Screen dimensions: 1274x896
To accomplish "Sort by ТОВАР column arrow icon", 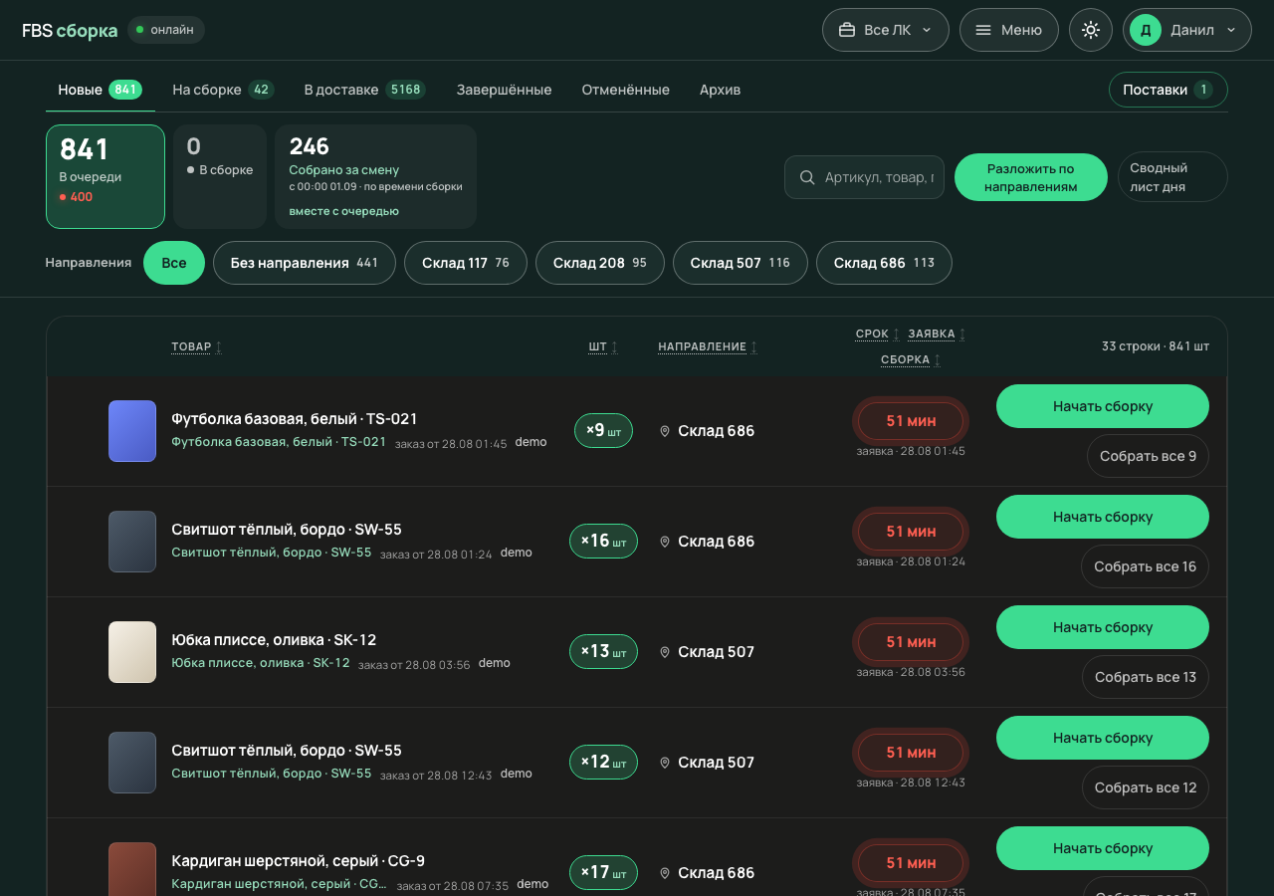I will click(x=219, y=346).
